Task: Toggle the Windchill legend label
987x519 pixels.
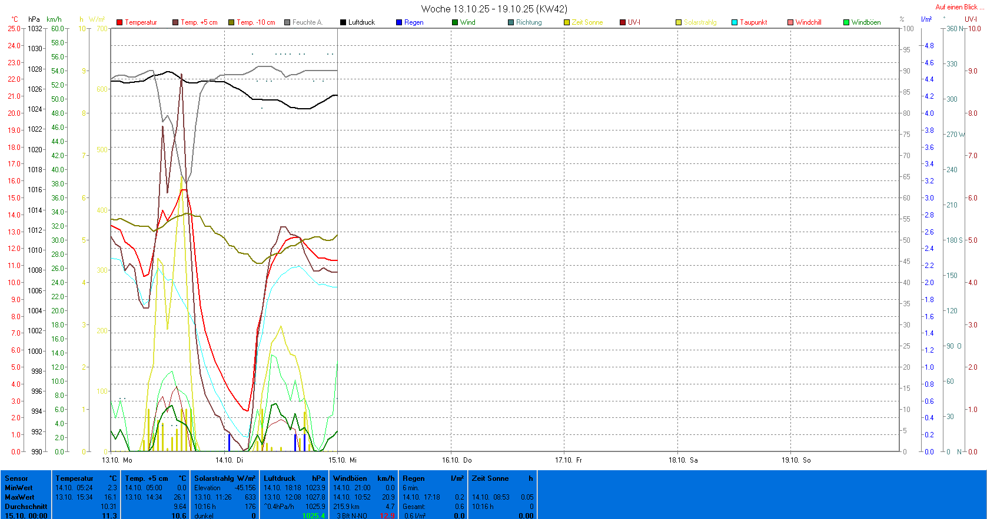Action: coord(808,22)
